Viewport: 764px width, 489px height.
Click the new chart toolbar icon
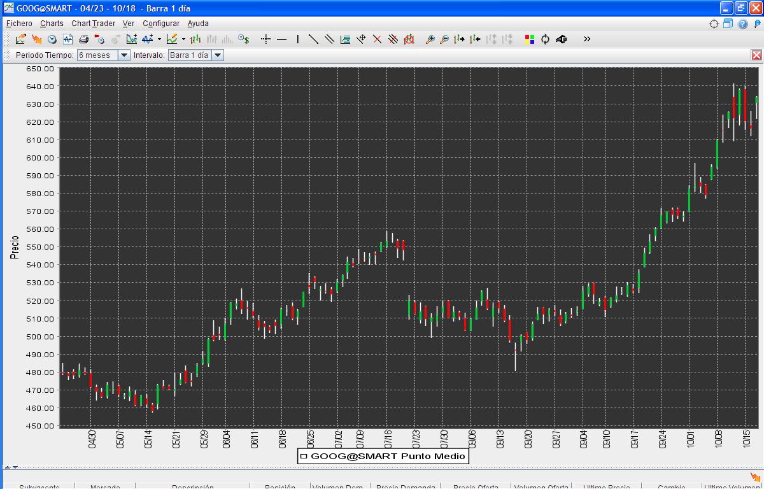20,39
